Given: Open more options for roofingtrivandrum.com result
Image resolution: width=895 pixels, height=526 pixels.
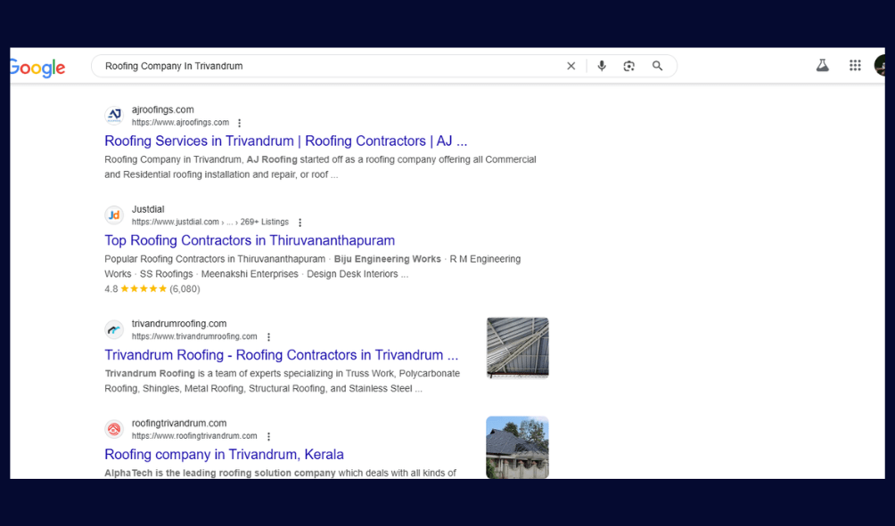Looking at the screenshot, I should coord(269,436).
